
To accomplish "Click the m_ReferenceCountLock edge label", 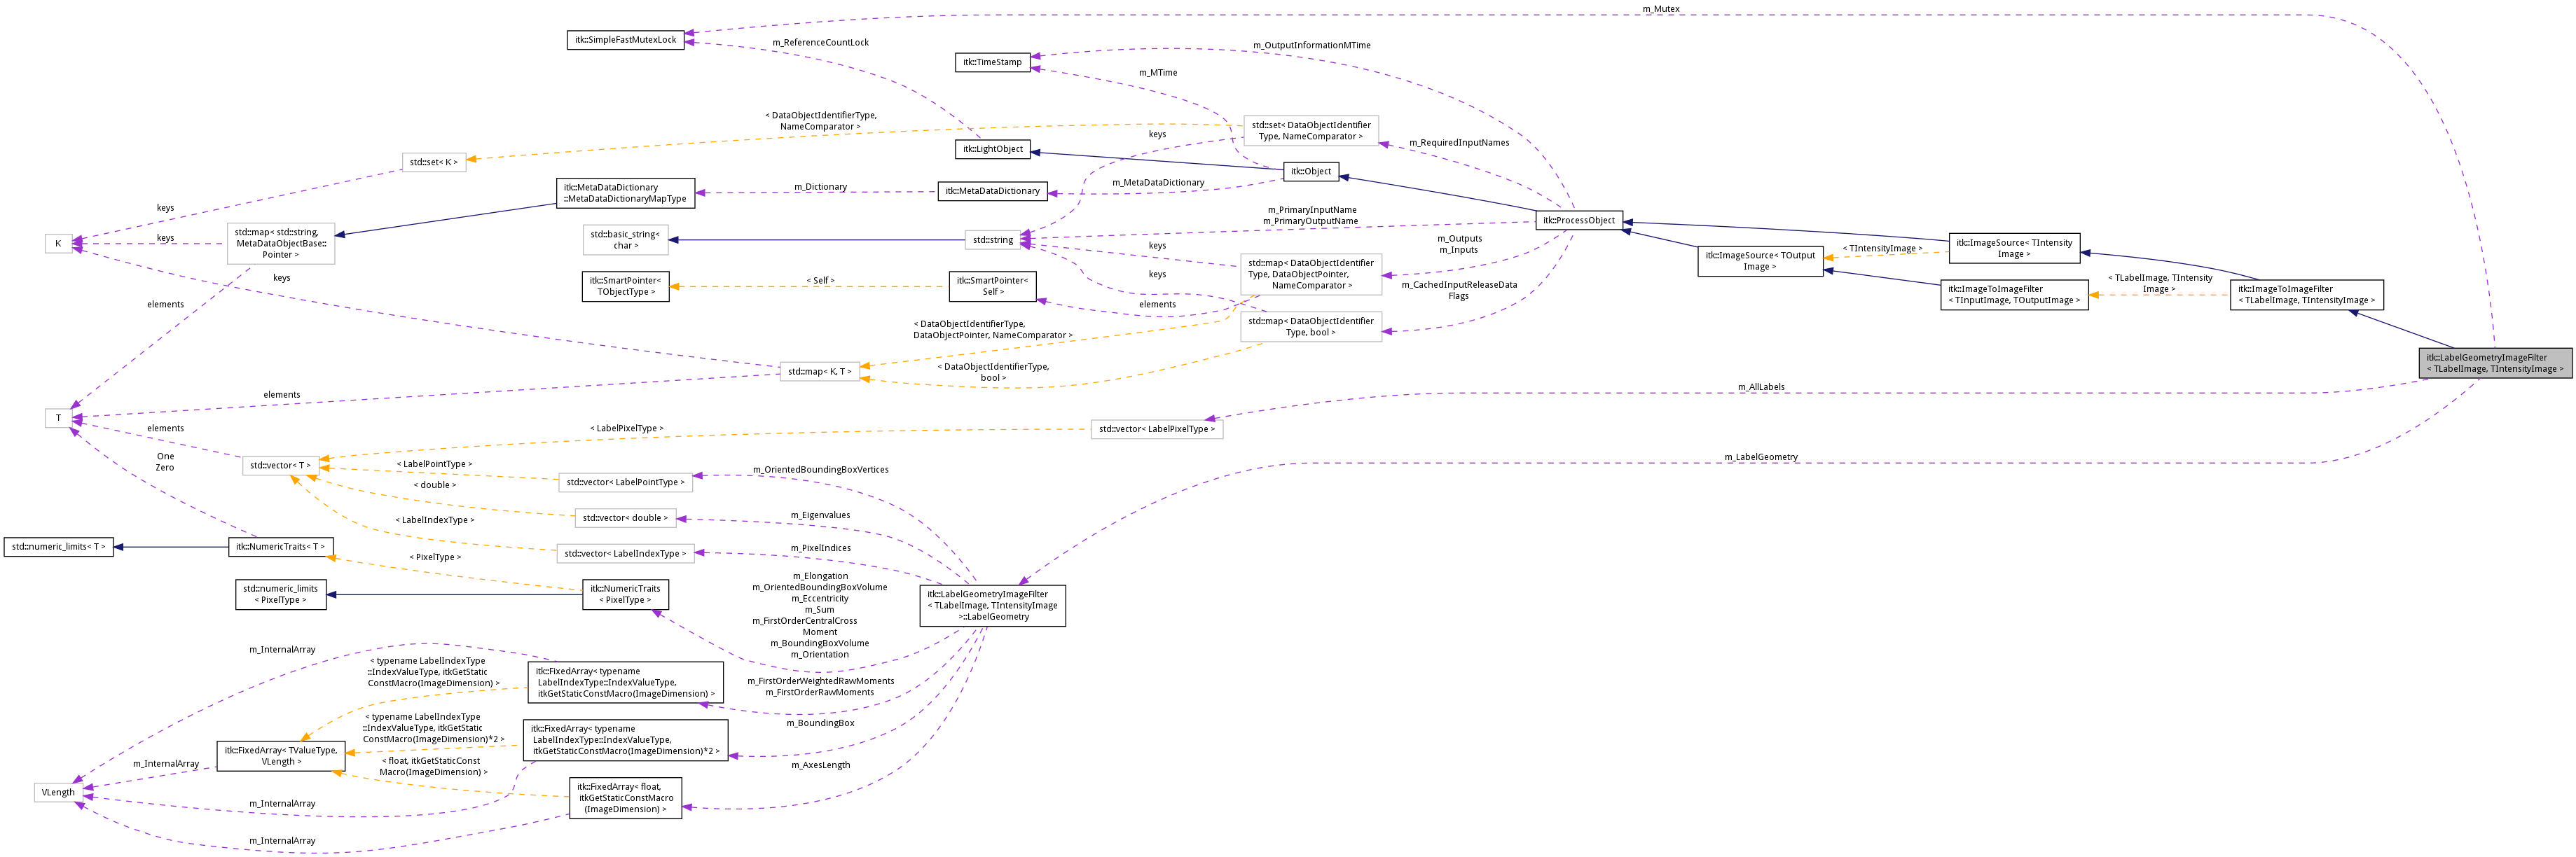I will pyautogui.click(x=820, y=43).
